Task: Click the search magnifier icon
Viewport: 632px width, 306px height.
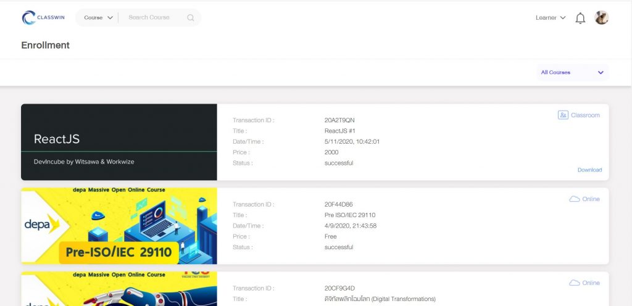Action: point(191,18)
